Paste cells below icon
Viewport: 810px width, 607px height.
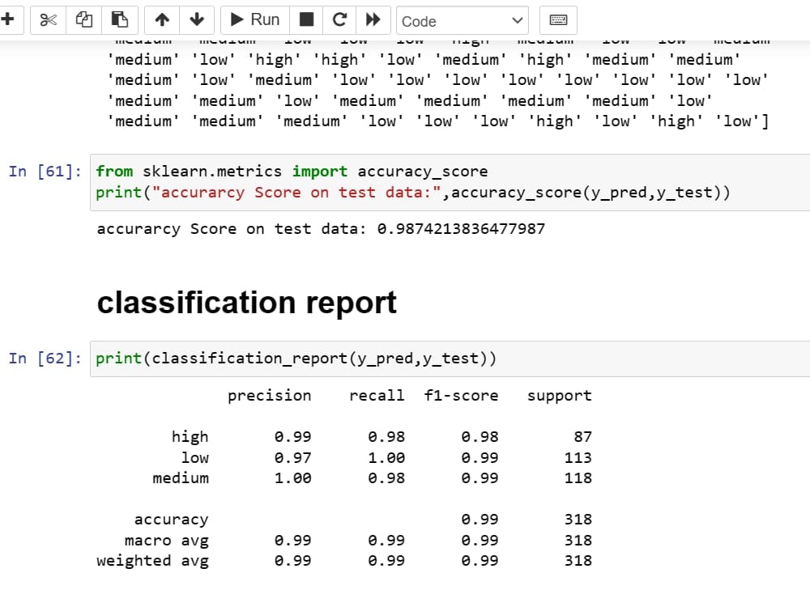[x=119, y=19]
